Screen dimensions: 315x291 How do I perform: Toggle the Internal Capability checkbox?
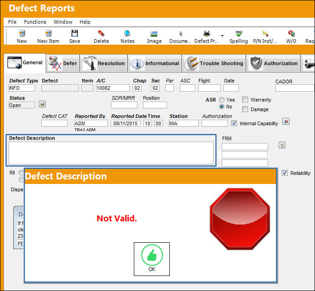point(234,123)
